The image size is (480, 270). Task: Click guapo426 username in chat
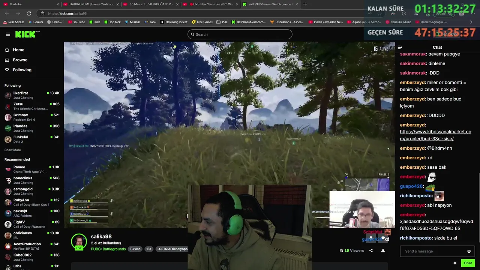tap(411, 186)
